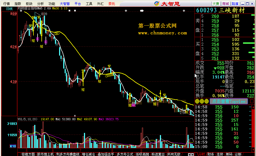Image resolution: width=256 pixels, height=156 pixels.
Task: Click the 最高 value 266
Action: [250, 72]
